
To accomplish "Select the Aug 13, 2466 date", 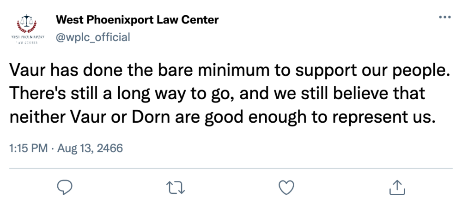I will (x=92, y=149).
